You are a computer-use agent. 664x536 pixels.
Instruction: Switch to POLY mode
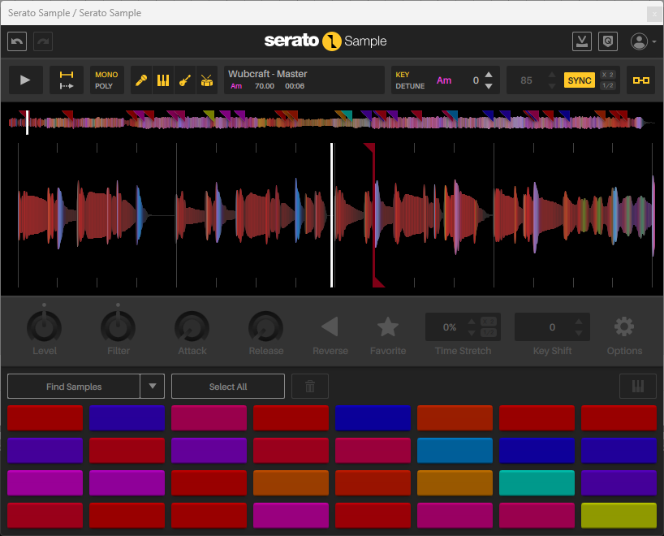pyautogui.click(x=104, y=86)
